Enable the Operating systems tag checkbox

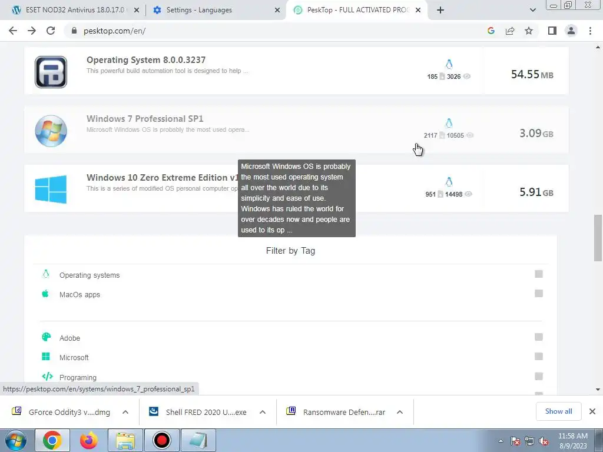pyautogui.click(x=539, y=274)
